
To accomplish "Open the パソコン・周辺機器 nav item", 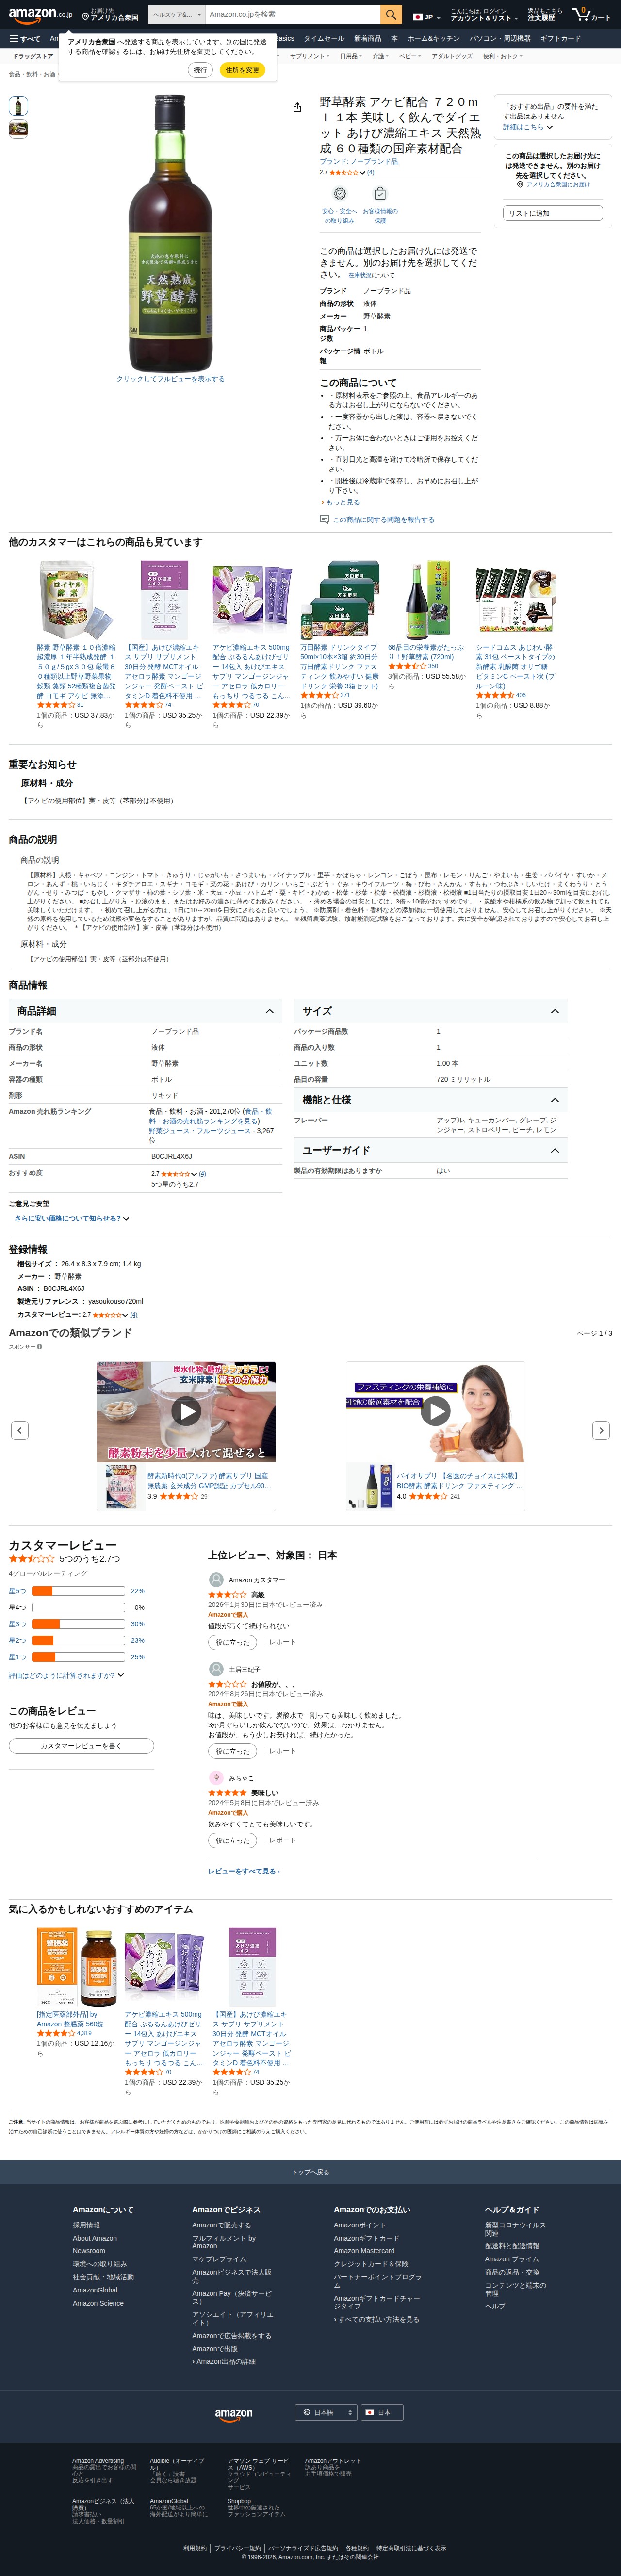I will [x=500, y=39].
